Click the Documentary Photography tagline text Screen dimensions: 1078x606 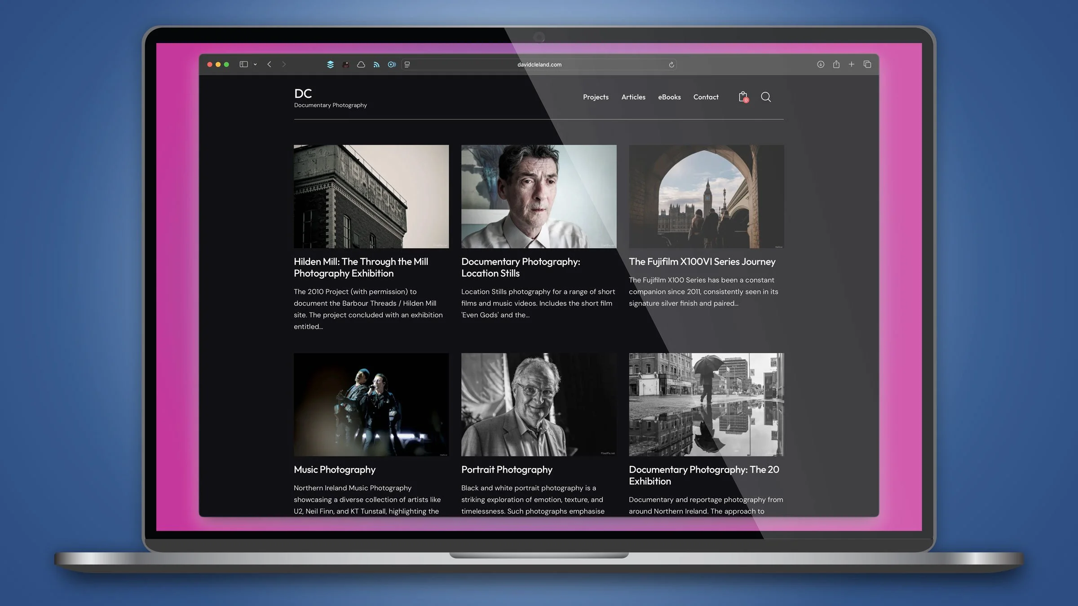tap(331, 105)
